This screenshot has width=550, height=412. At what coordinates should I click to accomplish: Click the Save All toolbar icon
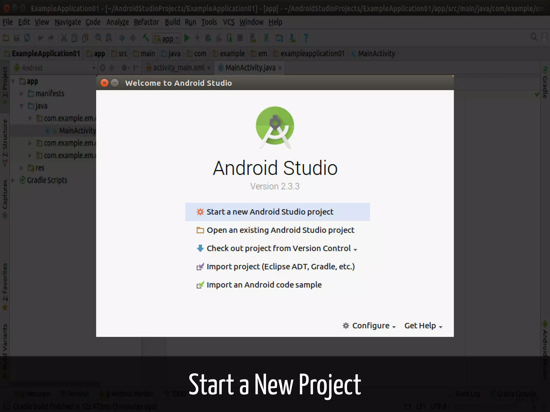pyautogui.click(x=17, y=38)
